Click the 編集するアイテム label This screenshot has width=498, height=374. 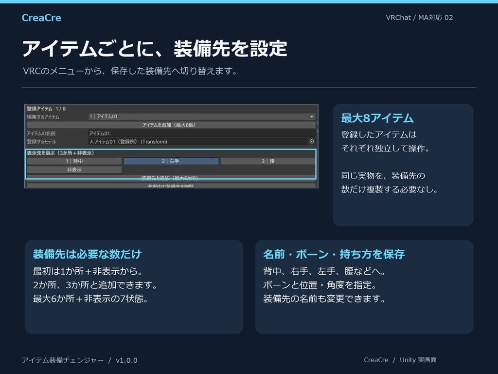point(43,117)
